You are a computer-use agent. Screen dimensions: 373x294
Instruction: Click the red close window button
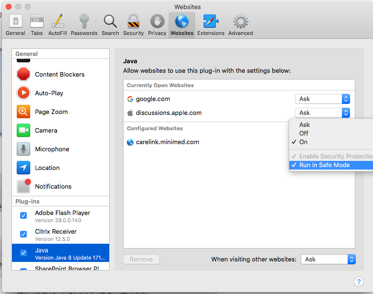point(9,7)
